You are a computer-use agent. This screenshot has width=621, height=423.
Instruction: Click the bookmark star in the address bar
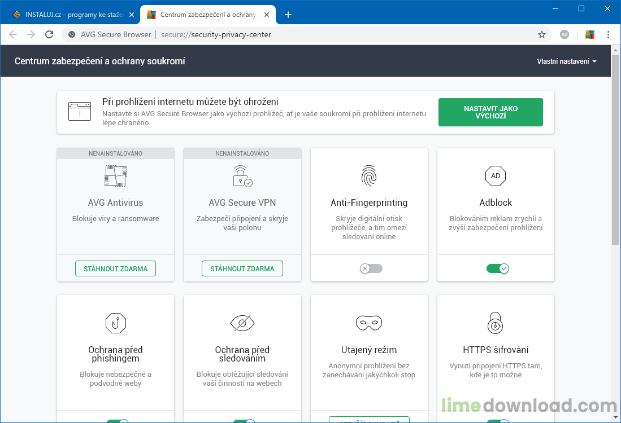[x=542, y=34]
